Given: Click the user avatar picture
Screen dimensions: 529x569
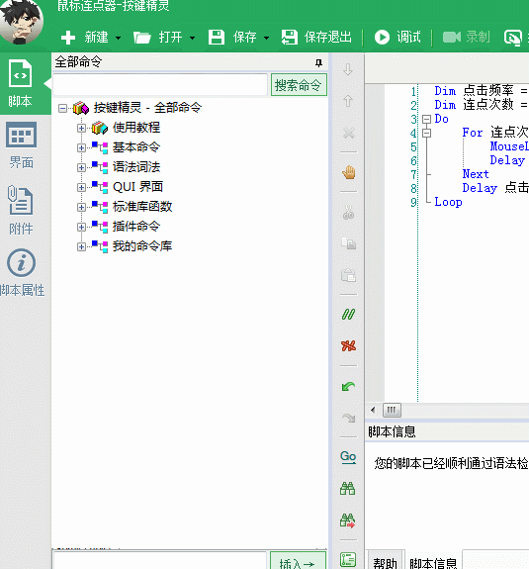Looking at the screenshot, I should tap(21, 23).
